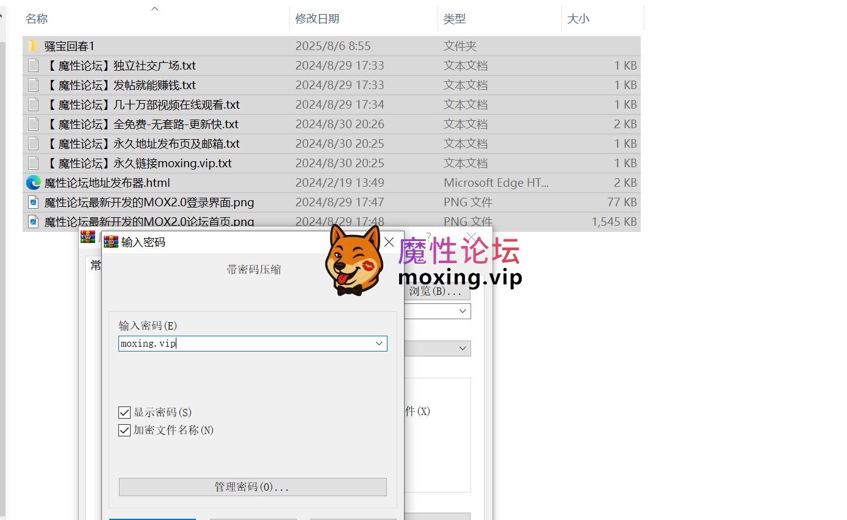Screen dimensions: 847x520
Task: Click the date 2025/8/6 8:55
Action: 333,46
